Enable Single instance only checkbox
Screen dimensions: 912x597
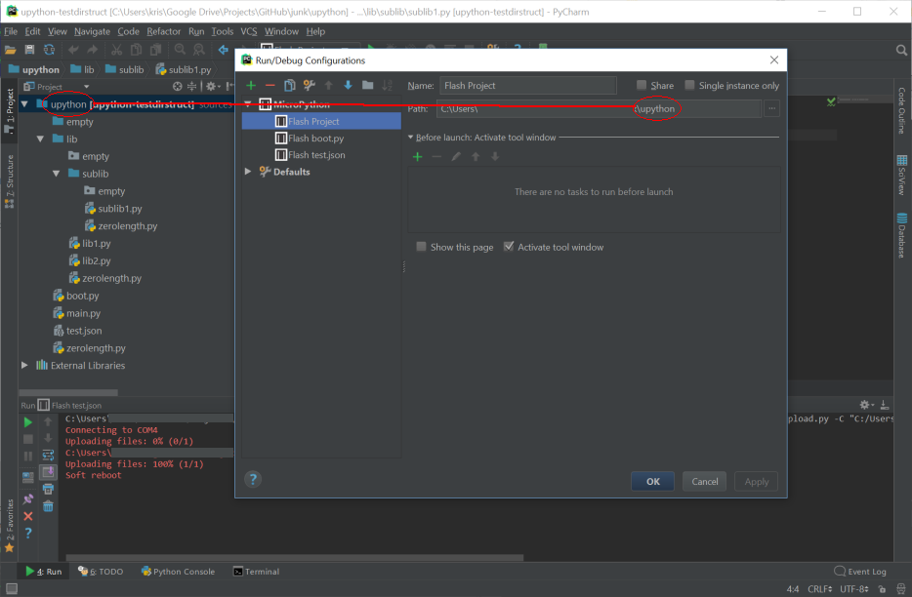[x=689, y=86]
